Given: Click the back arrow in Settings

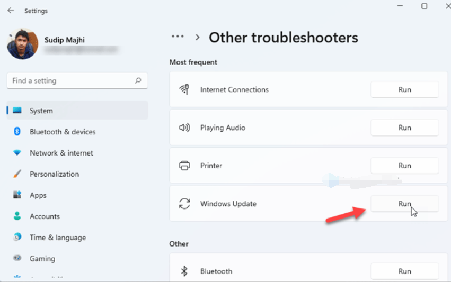Looking at the screenshot, I should 11,11.
